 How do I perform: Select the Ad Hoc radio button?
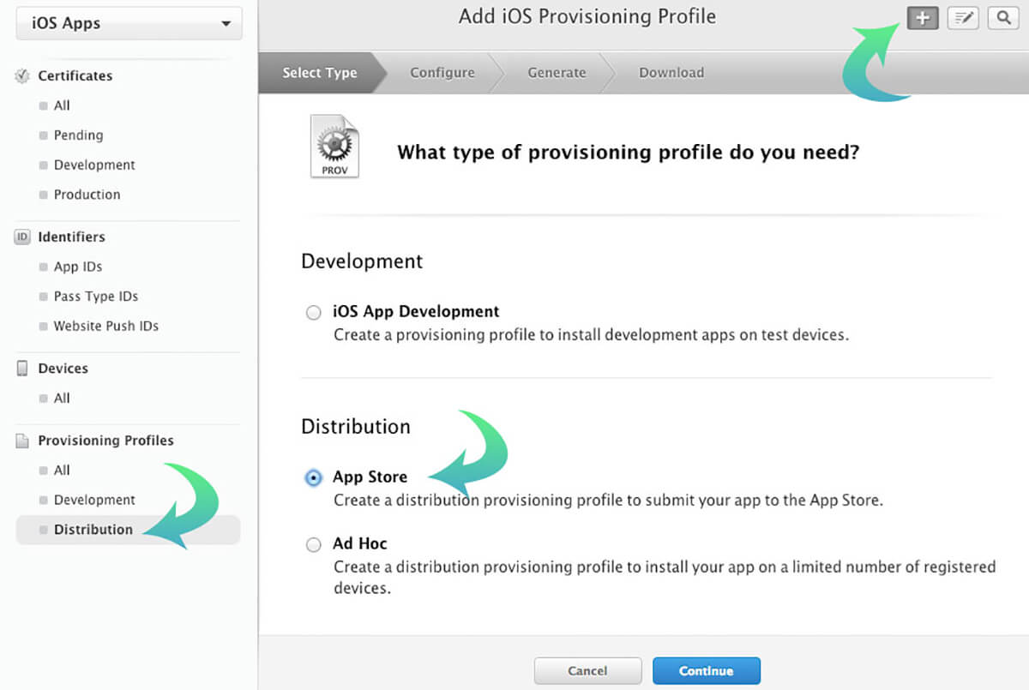pyautogui.click(x=314, y=544)
